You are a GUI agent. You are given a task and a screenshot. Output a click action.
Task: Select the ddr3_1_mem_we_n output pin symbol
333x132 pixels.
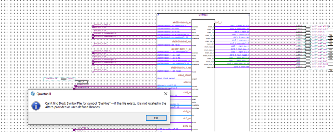click(308, 52)
